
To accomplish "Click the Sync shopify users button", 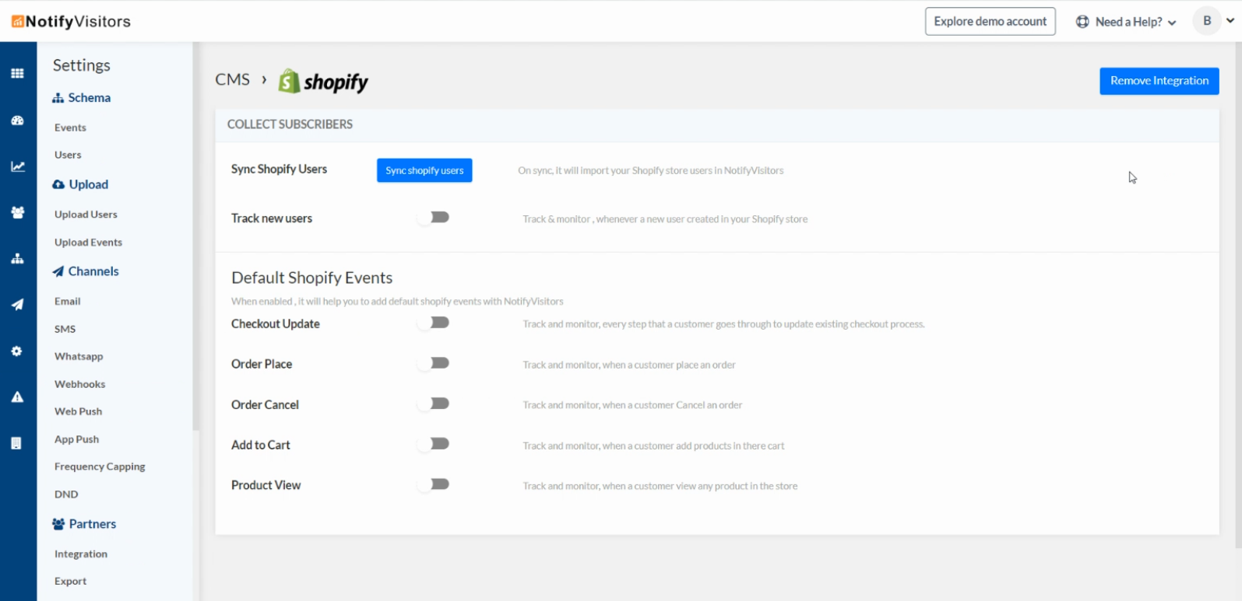I will (x=424, y=170).
